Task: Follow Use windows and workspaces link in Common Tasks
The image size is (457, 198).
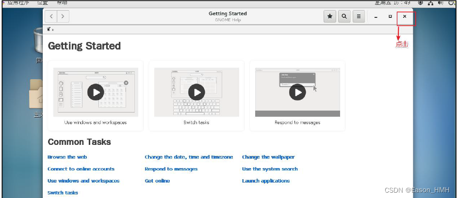Action: [83, 181]
